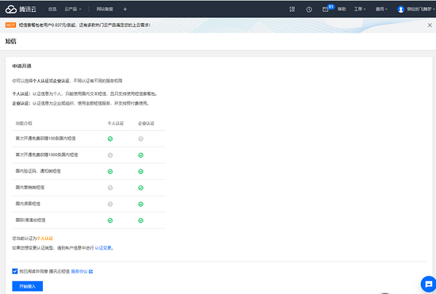
Task: Click green check for 100条 row personal column
Action: (110, 139)
